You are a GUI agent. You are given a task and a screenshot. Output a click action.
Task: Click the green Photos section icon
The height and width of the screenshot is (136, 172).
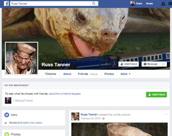[x=7, y=134]
